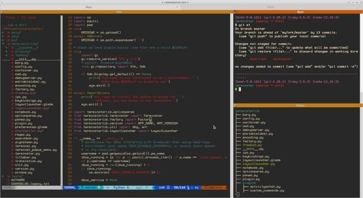
Task: Click the Vim pane titlebar group icon
Action: 3,12
